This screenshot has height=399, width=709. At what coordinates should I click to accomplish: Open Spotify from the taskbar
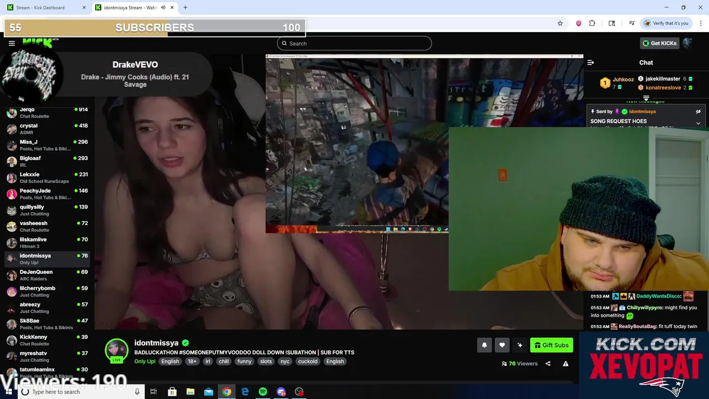[263, 392]
